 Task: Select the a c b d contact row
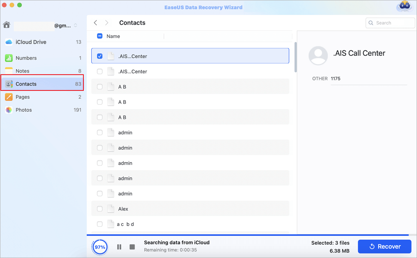tap(190, 224)
